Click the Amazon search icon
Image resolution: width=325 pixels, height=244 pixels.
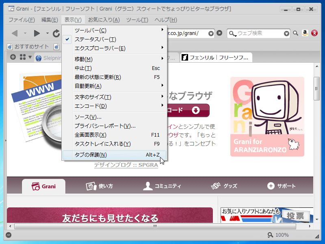pyautogui.click(x=305, y=33)
